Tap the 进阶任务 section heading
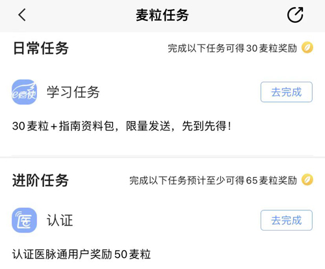 pyautogui.click(x=40, y=180)
